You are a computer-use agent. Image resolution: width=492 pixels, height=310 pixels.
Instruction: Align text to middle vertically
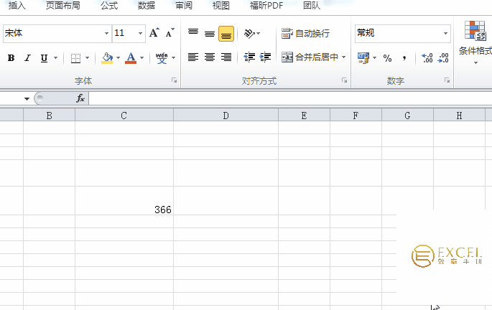tap(210, 33)
